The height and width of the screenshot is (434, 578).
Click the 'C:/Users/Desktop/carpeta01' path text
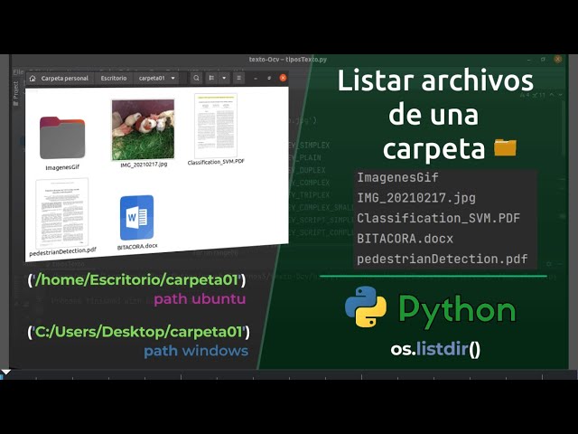point(138,332)
